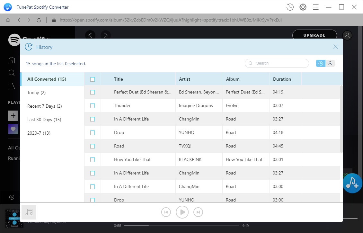Play previous track in History player
The width and height of the screenshot is (363, 233).
[166, 212]
